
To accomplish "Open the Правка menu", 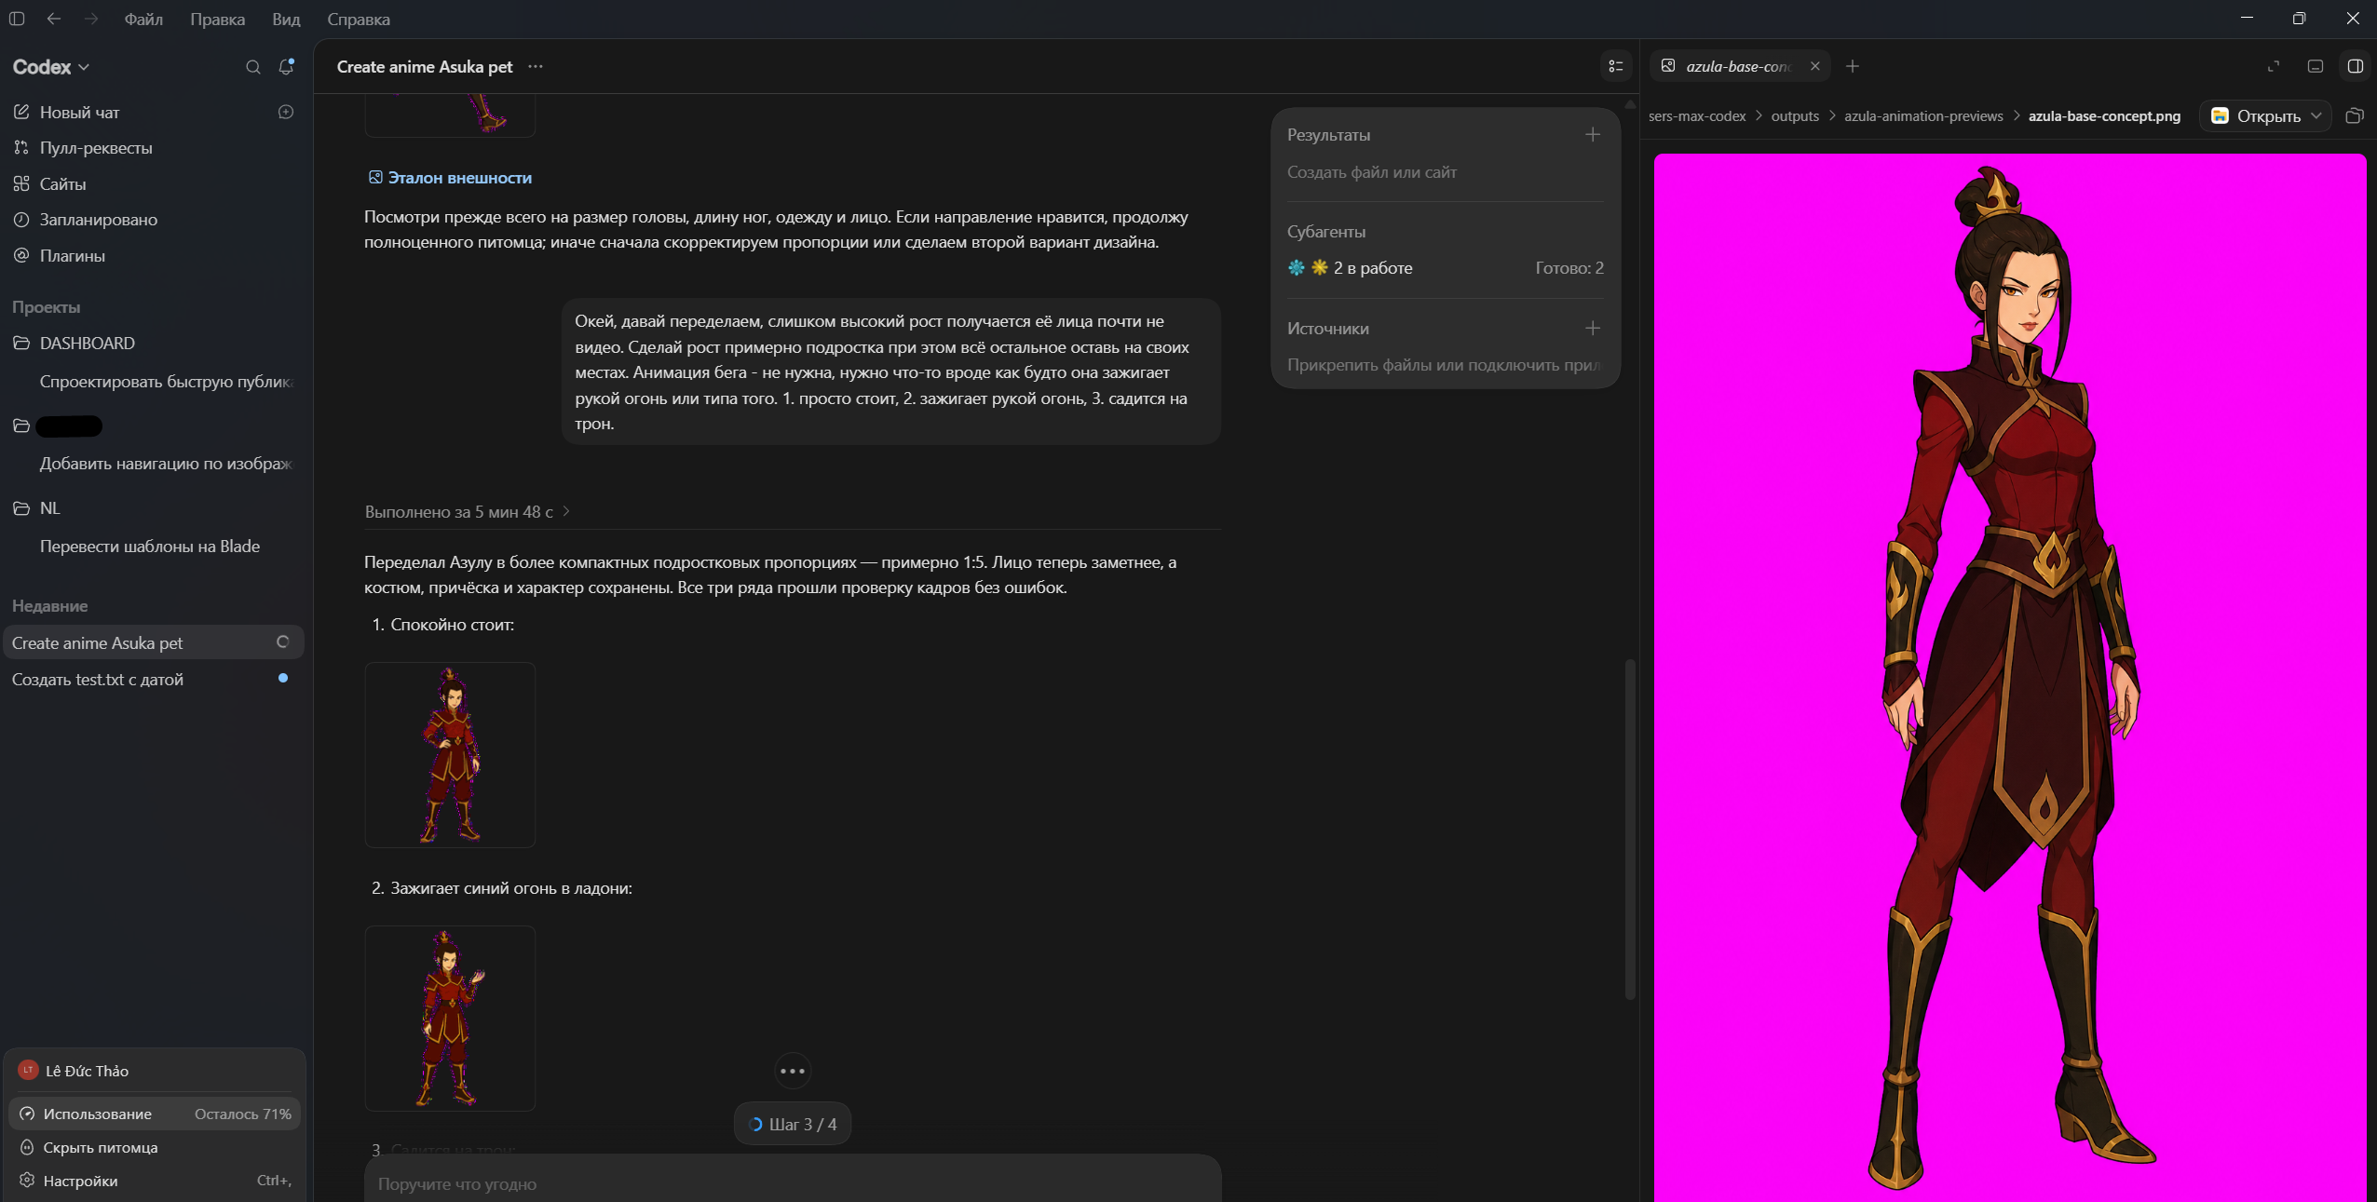I will point(218,19).
